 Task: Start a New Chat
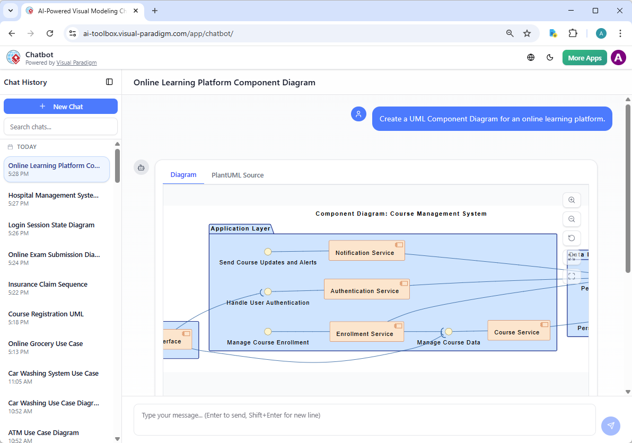[60, 106]
